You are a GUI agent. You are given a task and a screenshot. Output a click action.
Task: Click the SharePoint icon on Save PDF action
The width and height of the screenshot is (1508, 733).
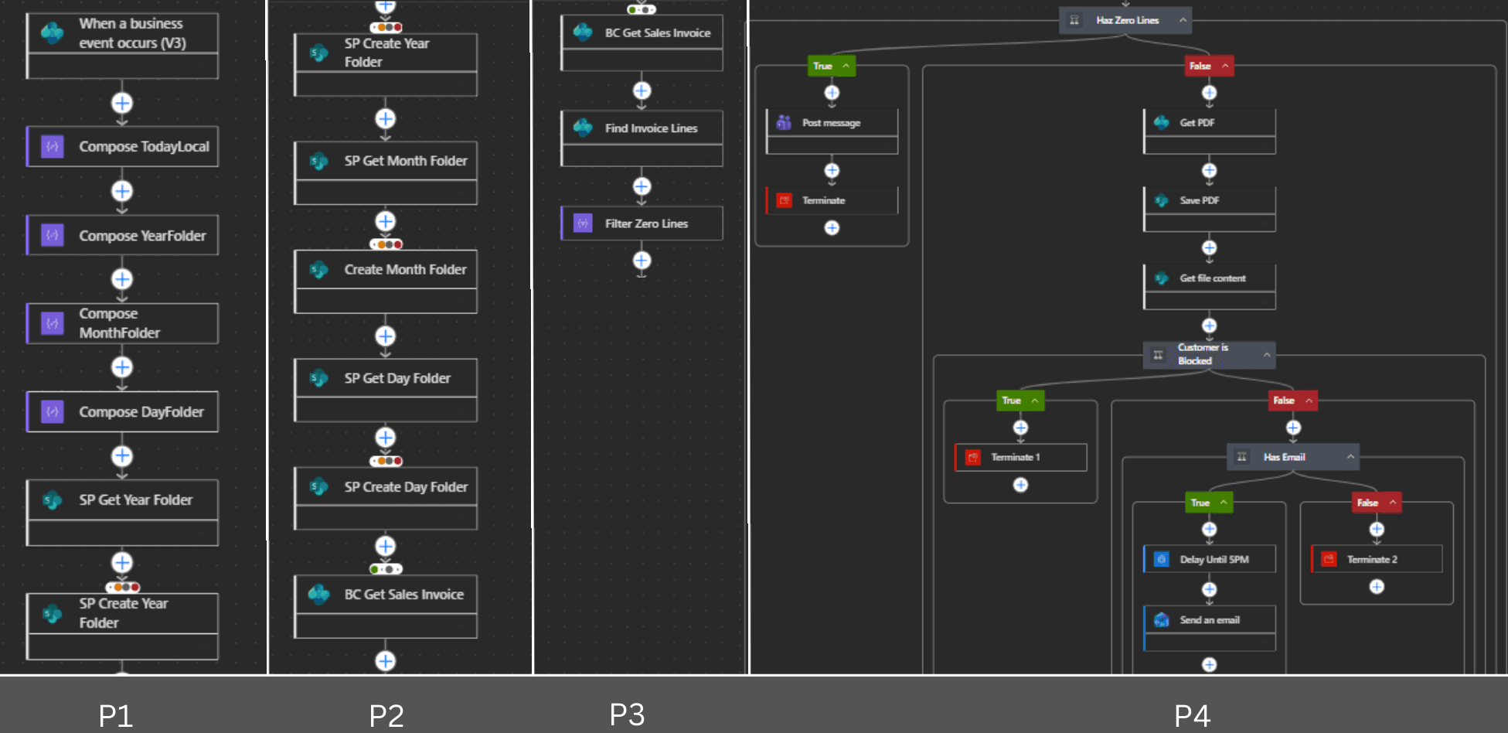1161,200
